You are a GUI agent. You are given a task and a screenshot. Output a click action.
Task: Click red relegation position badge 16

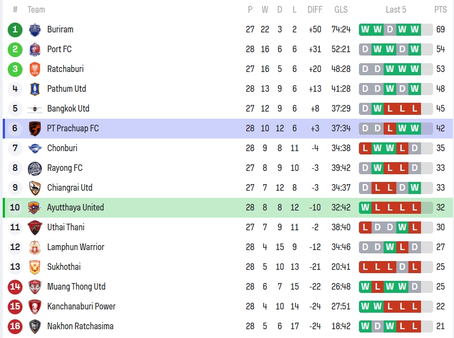[x=15, y=326]
